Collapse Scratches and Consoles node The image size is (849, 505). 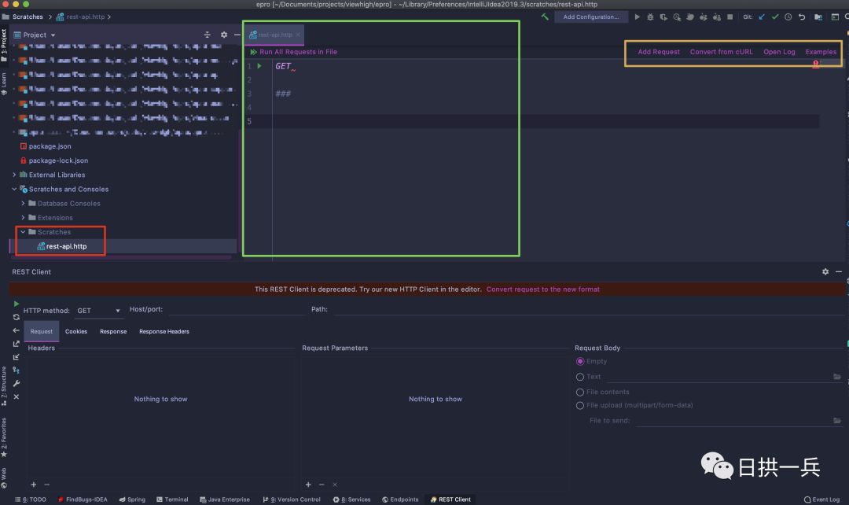click(14, 189)
